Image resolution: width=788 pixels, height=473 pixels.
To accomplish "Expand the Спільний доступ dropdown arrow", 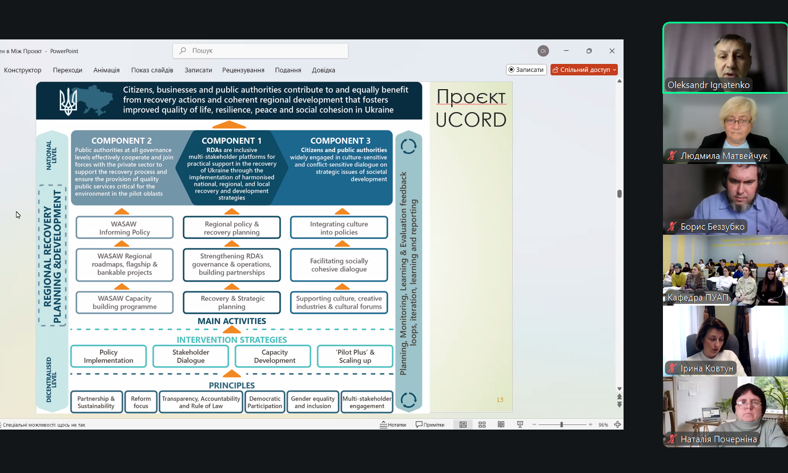I will [x=614, y=70].
